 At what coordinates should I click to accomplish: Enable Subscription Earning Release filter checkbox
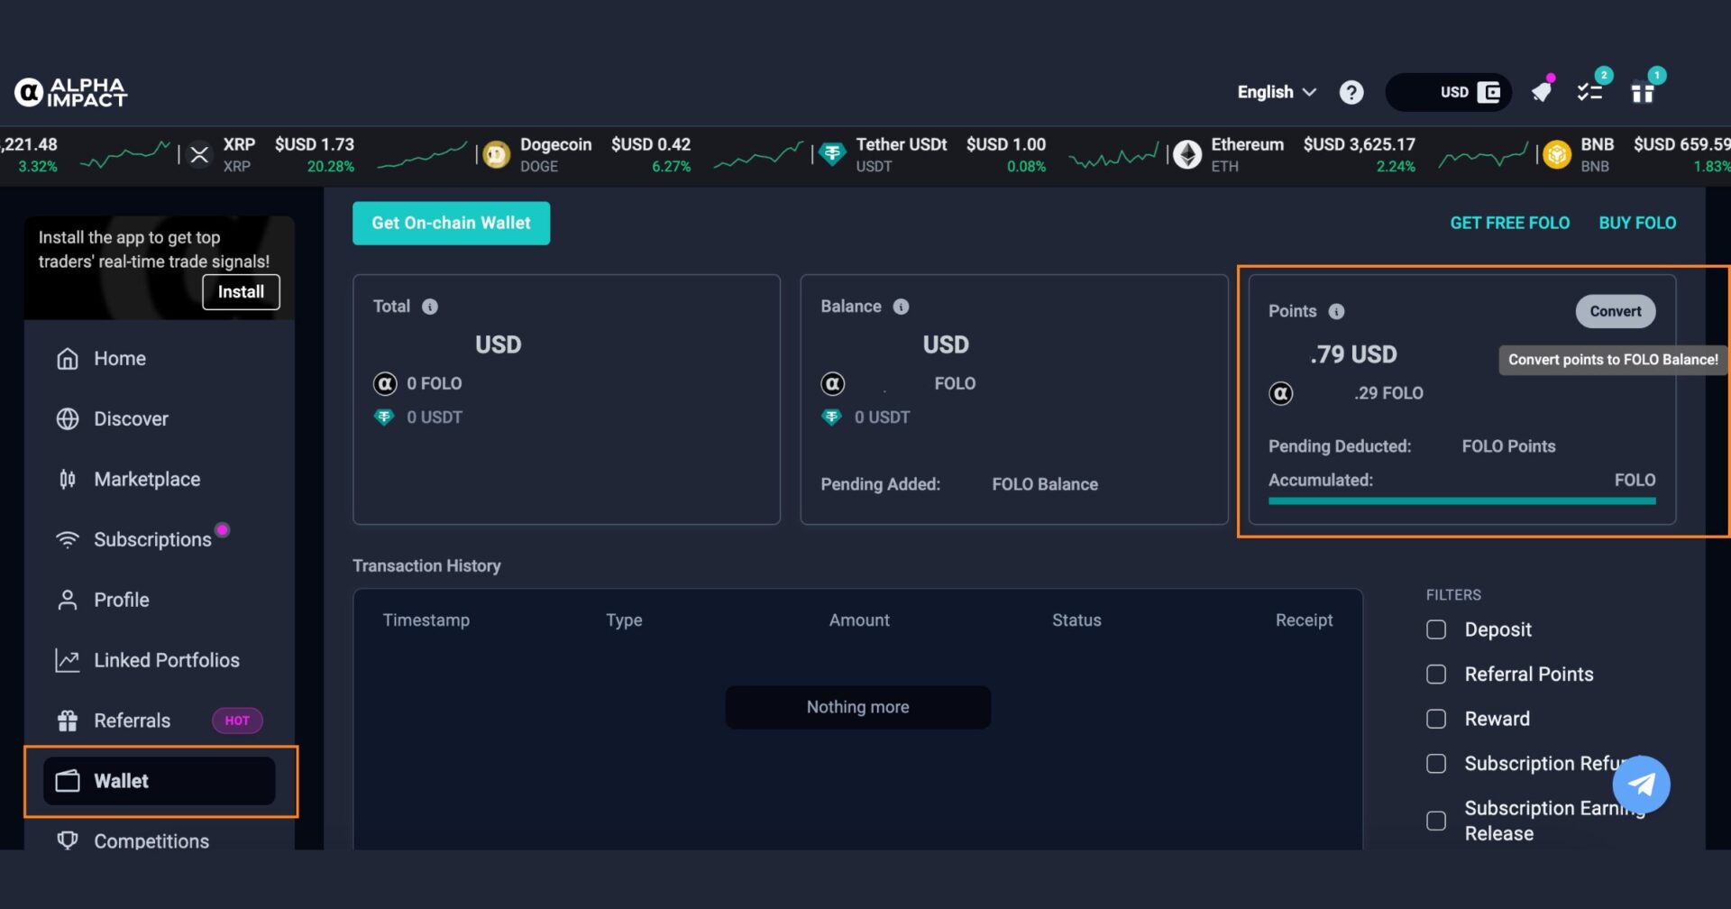[x=1436, y=821]
